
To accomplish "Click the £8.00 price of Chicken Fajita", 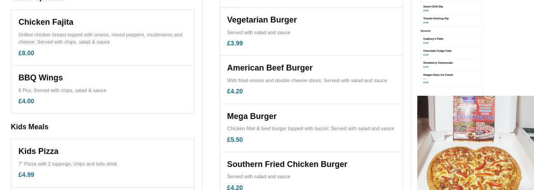I will click(26, 53).
